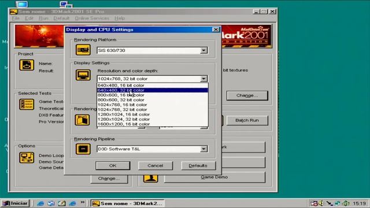Screen dimensions: 370x208
Task: Reset with the Defaults button
Action: click(198, 166)
